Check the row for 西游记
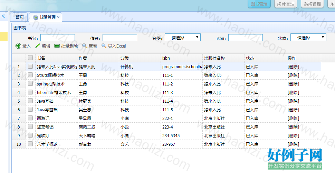This screenshot has width=335, height=173. point(30,118)
